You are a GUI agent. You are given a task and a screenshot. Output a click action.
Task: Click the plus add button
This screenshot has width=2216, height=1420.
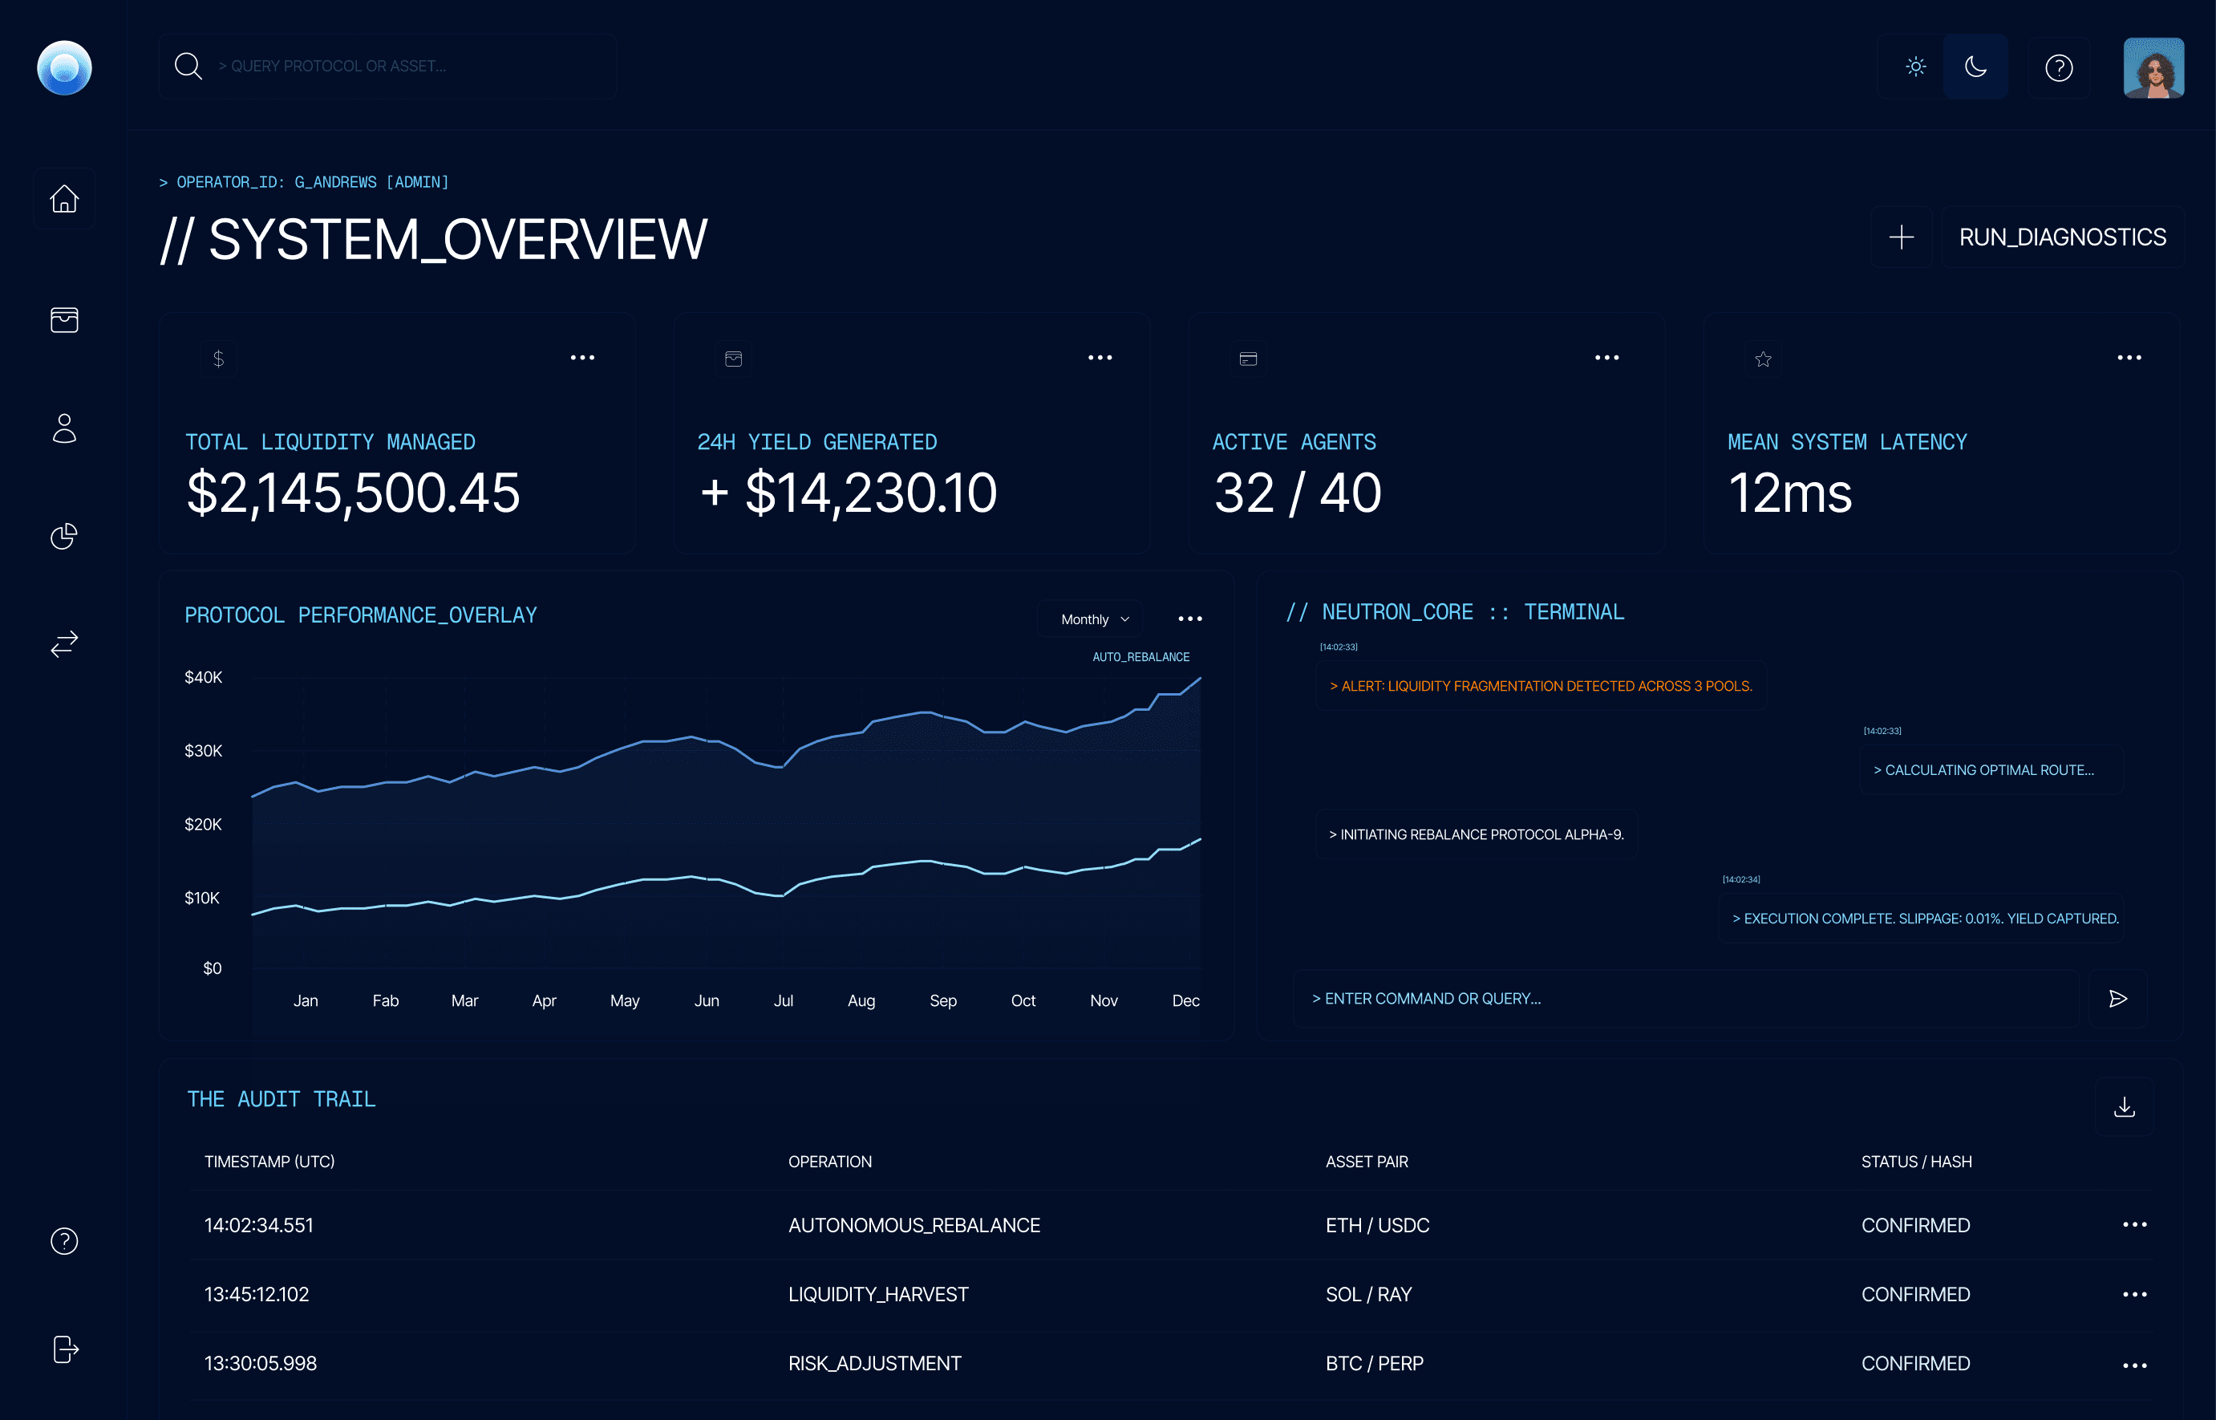pos(1901,237)
